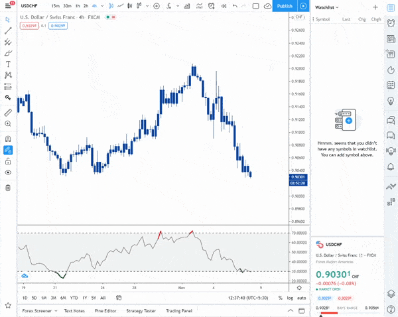Select the trend line drawing tool
398x317 pixels.
(x=8, y=31)
